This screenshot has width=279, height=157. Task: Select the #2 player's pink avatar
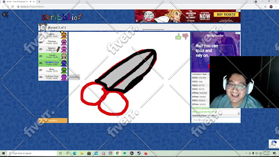click(64, 49)
